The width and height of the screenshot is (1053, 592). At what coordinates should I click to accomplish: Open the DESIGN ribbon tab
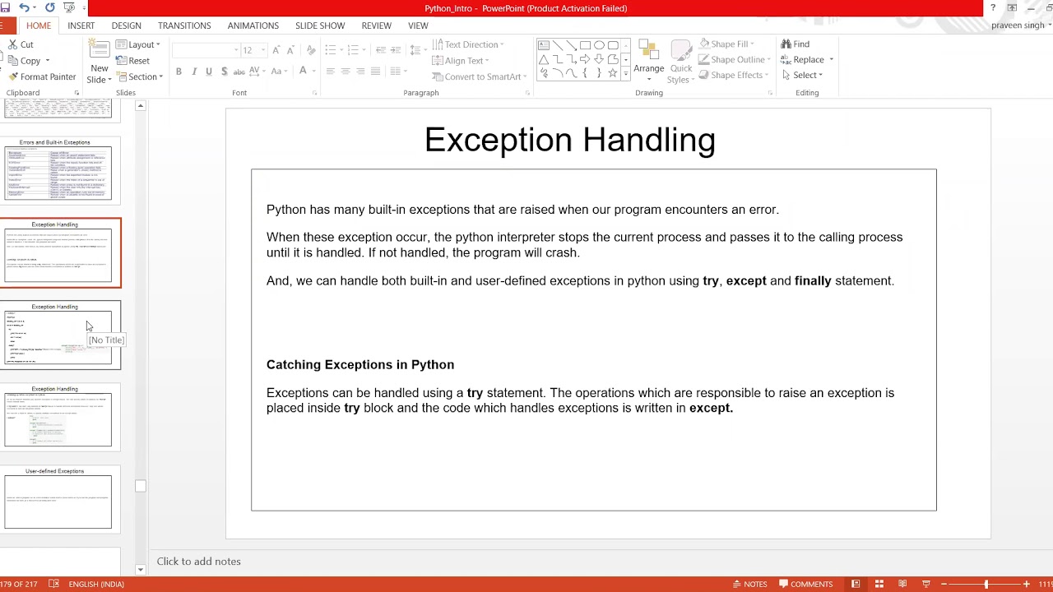(x=126, y=25)
